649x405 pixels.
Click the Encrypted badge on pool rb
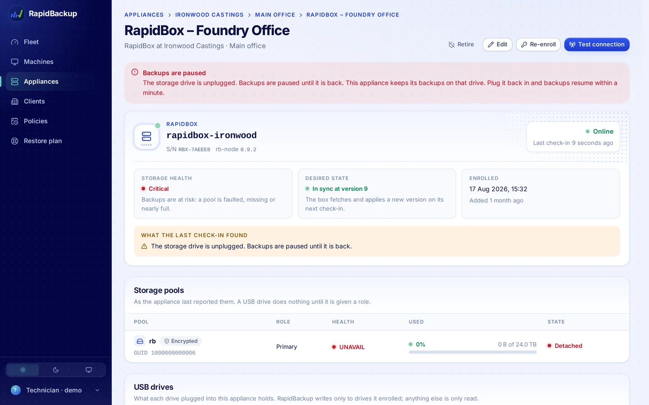(x=181, y=341)
